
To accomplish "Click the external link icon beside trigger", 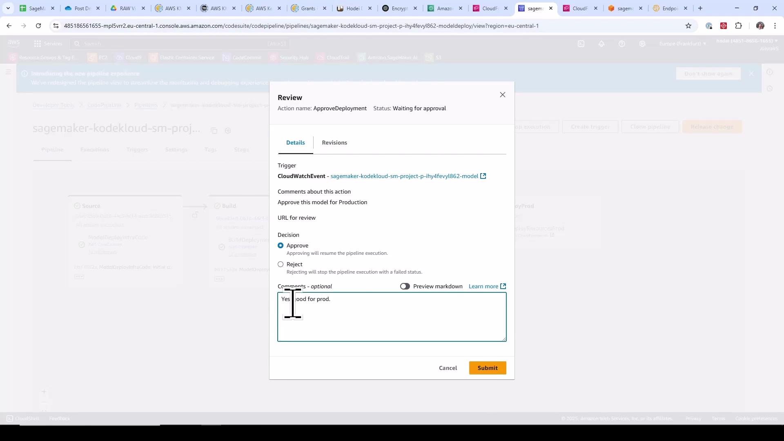I will tap(483, 176).
